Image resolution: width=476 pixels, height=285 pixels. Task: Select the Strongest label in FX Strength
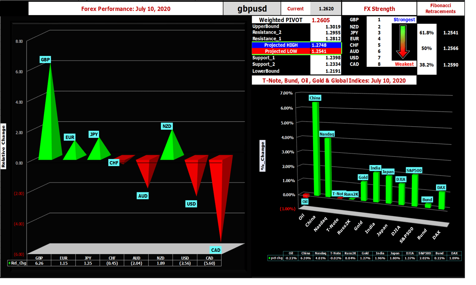click(x=404, y=20)
